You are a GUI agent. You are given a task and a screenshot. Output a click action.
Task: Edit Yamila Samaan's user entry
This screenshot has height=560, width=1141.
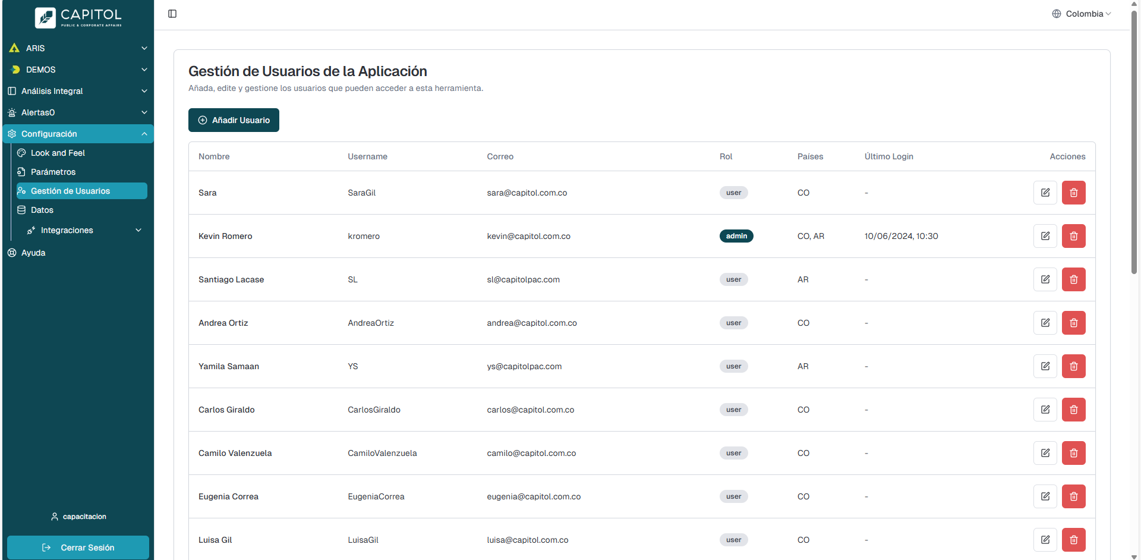1045,366
